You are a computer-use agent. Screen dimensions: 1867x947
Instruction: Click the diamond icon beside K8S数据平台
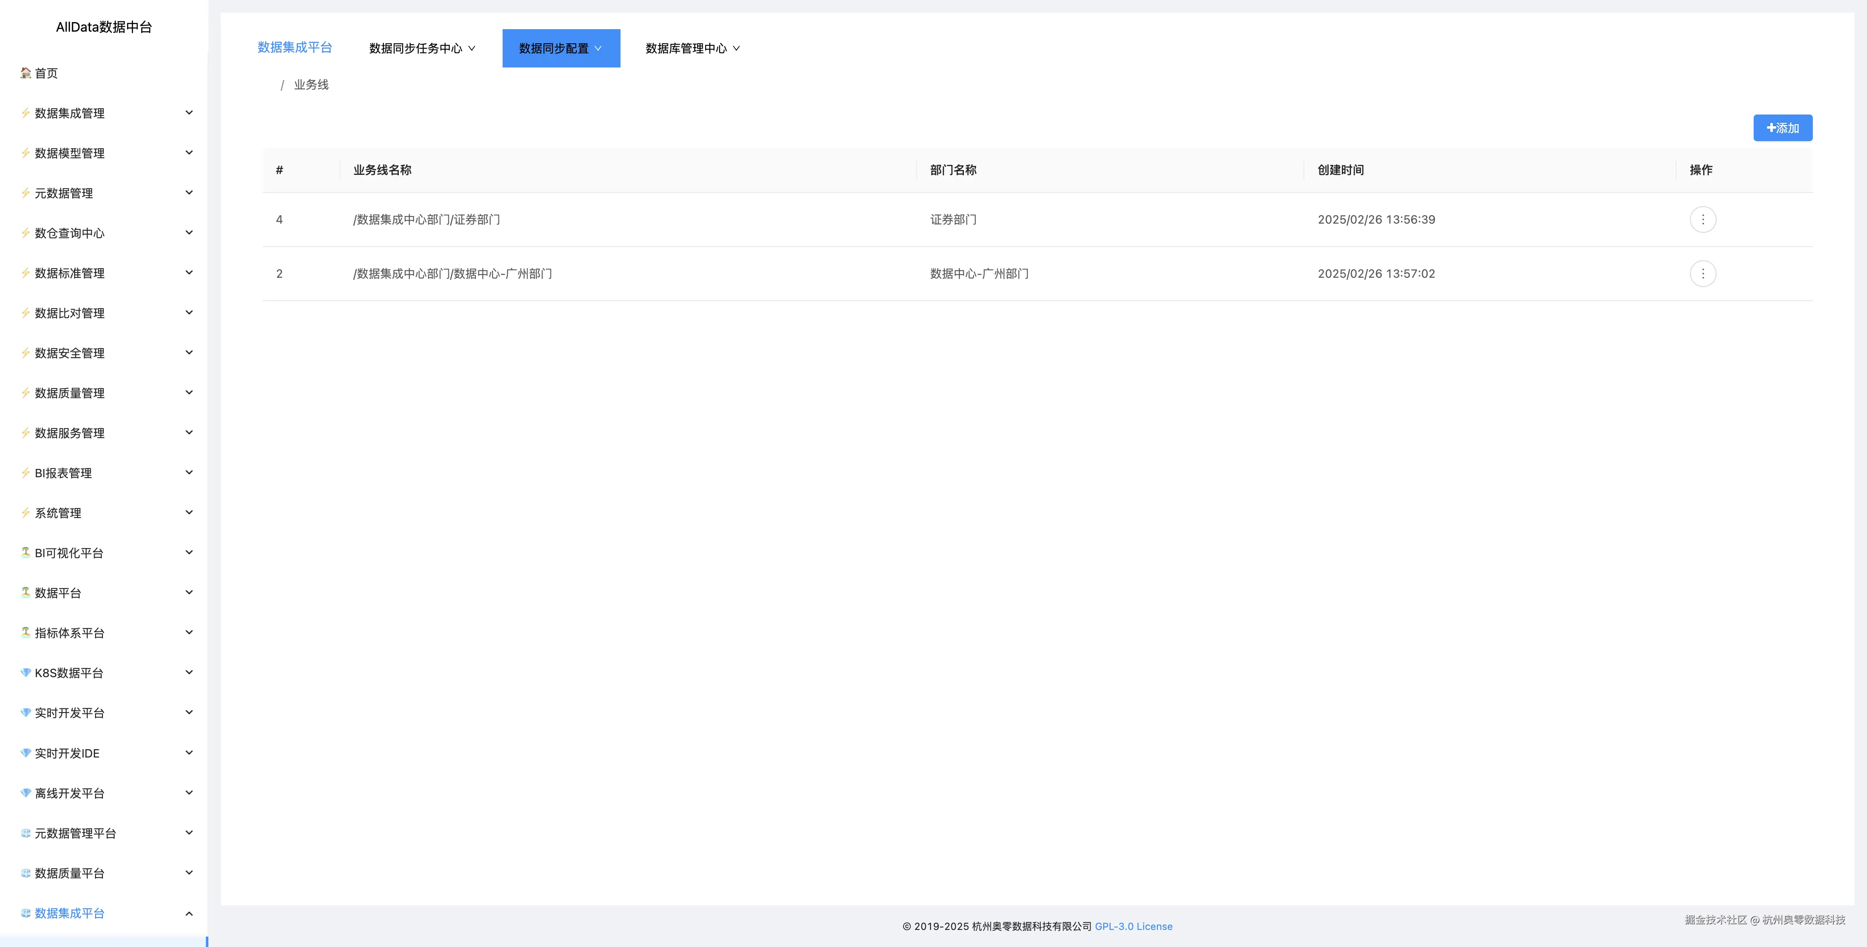(25, 673)
